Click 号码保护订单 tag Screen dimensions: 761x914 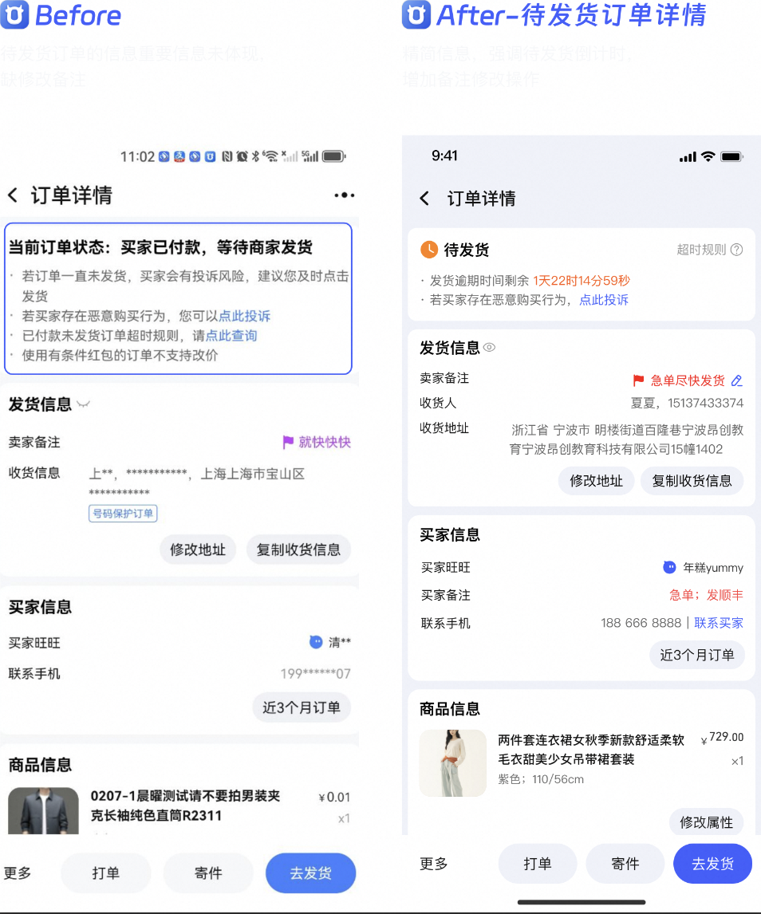click(x=123, y=514)
